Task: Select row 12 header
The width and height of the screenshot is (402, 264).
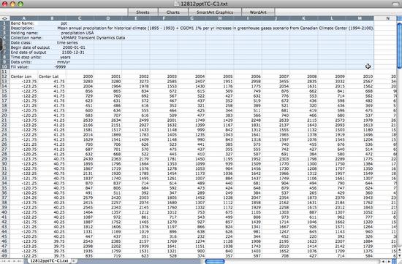Action: point(4,77)
